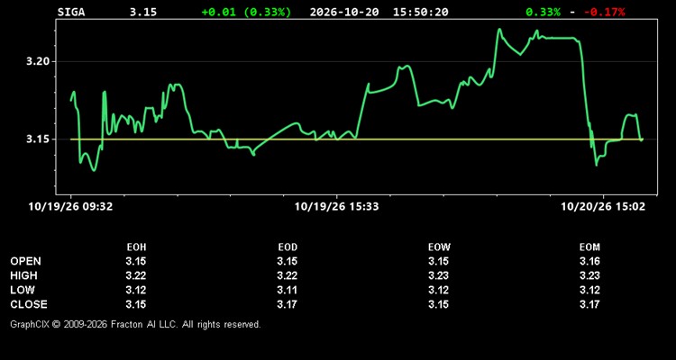Click the EOM HIGH value 3.23
The width and height of the screenshot is (676, 360).
click(589, 275)
